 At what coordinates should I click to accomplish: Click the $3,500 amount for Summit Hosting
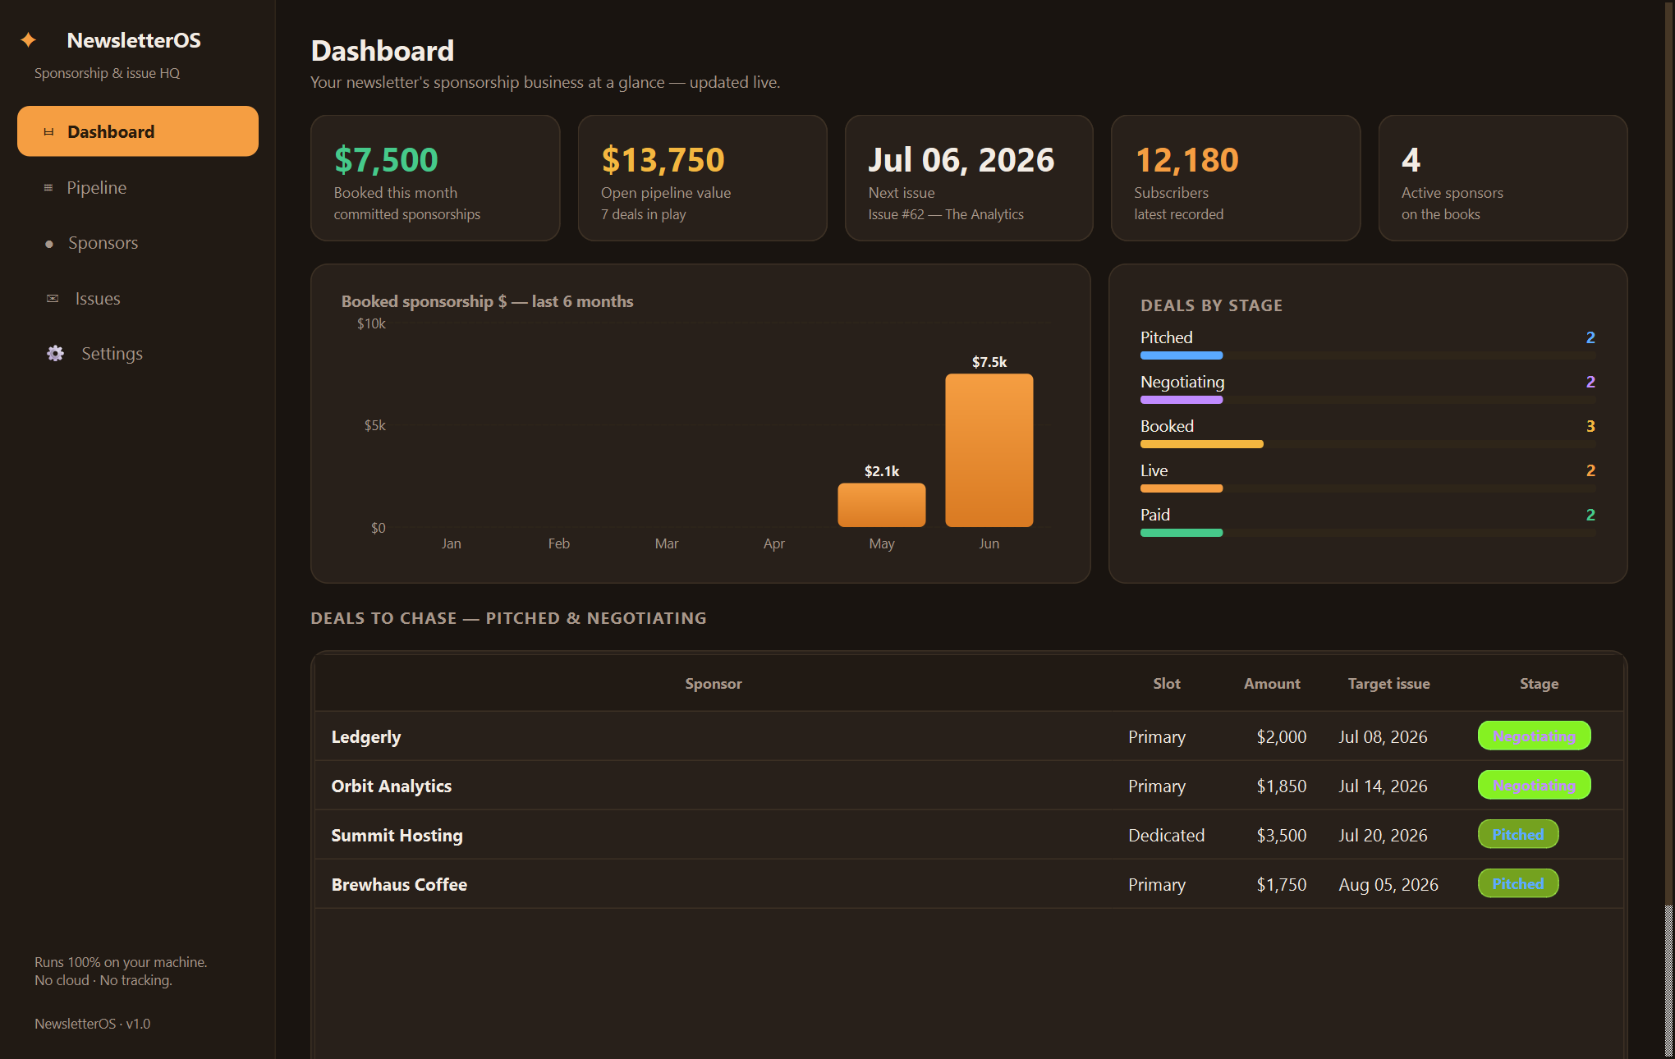point(1281,836)
